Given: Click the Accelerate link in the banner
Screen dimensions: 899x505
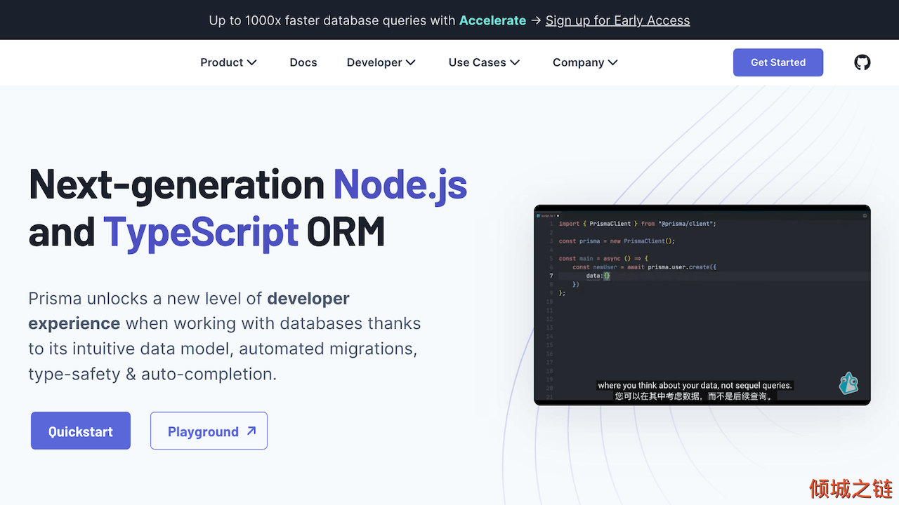Looking at the screenshot, I should (x=492, y=20).
